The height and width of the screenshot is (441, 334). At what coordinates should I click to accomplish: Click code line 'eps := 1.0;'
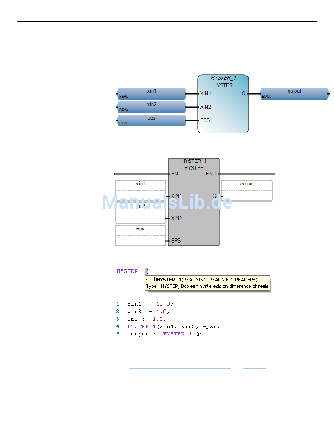[x=146, y=319]
